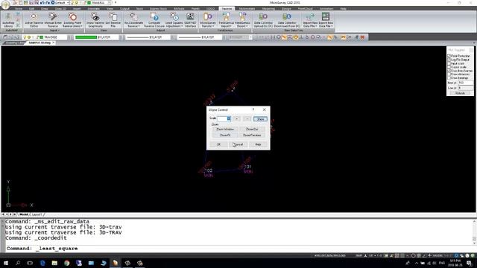The height and width of the screenshot is (268, 477).
Task: Switch to the Model layout tab
Action: pos(23,214)
